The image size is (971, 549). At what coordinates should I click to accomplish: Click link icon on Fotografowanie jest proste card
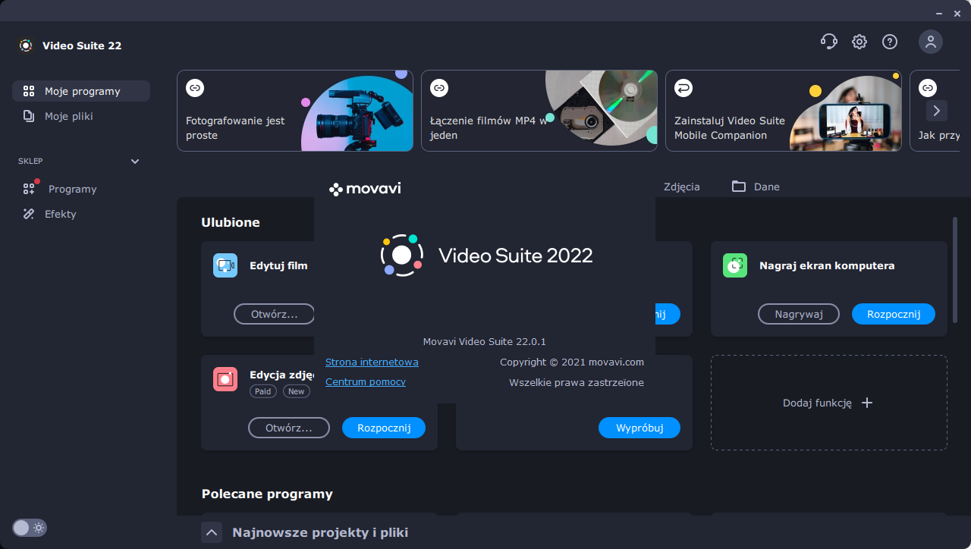tap(195, 88)
